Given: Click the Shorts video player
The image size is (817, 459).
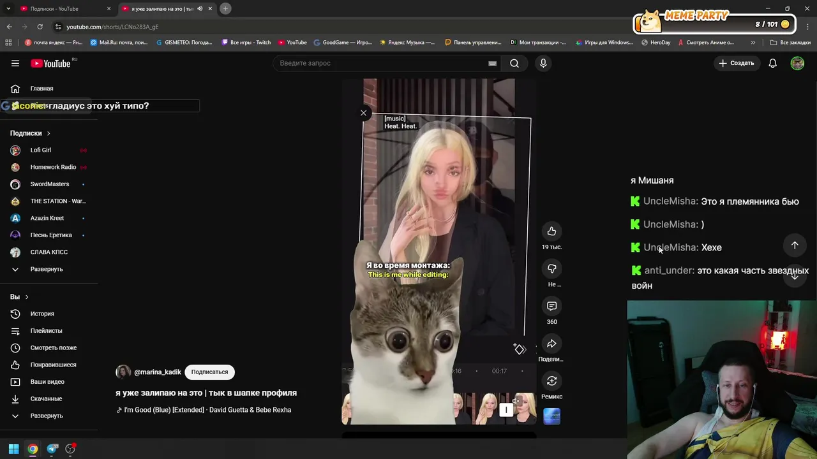Looking at the screenshot, I should (438, 251).
